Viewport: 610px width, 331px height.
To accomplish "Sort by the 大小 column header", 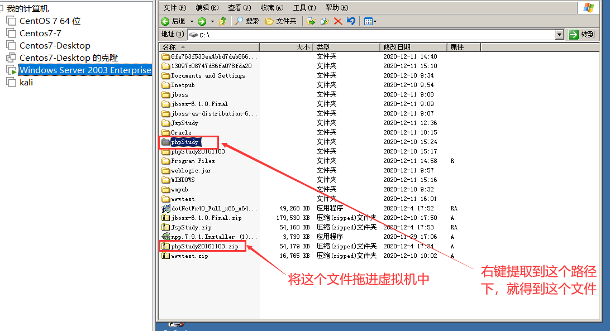I will click(287, 47).
